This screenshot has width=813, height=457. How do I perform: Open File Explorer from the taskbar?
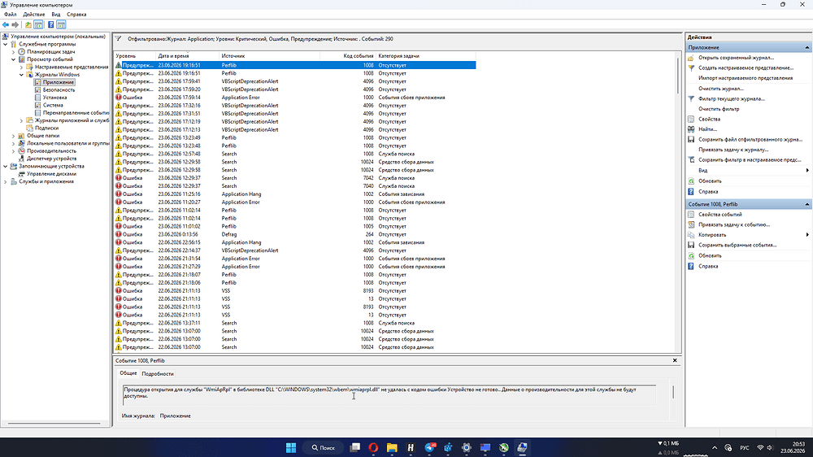tap(392, 448)
